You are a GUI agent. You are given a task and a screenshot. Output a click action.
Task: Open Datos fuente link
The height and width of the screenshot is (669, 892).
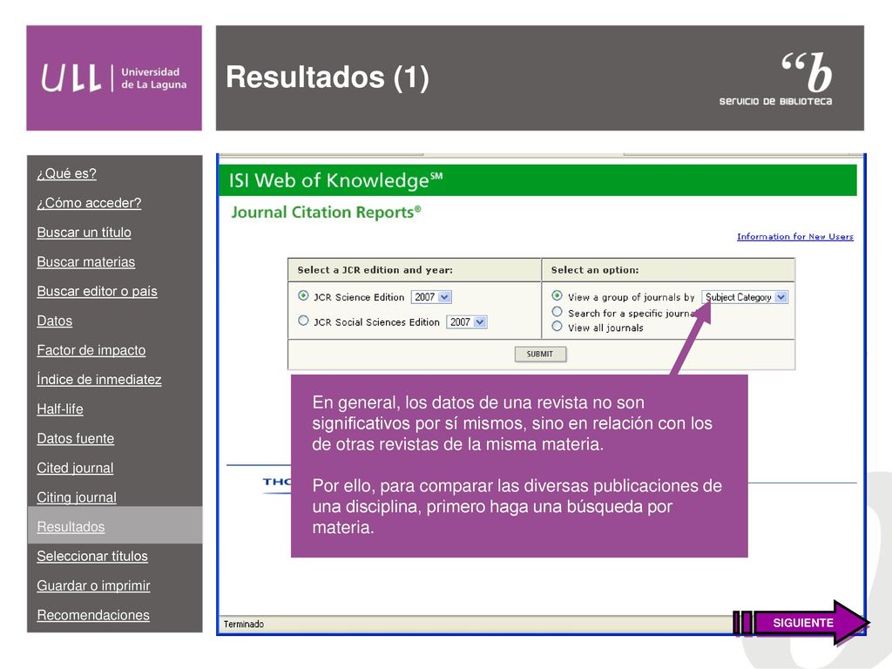click(x=75, y=439)
